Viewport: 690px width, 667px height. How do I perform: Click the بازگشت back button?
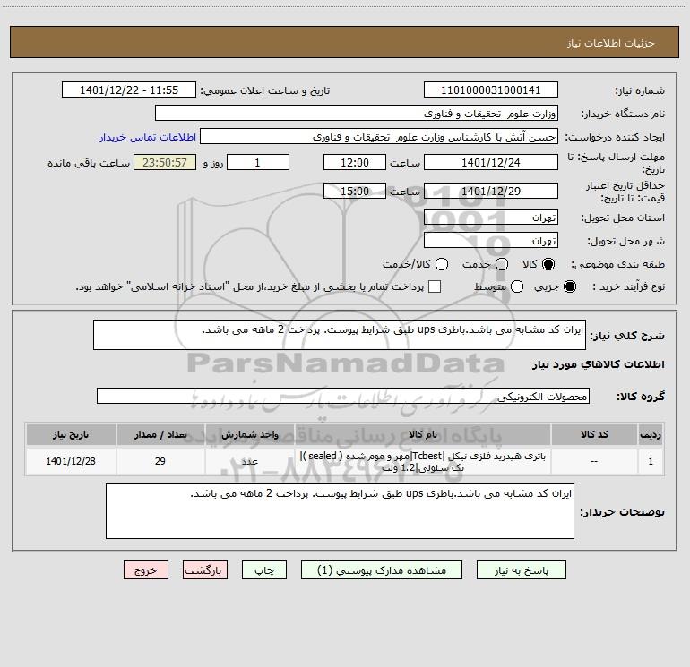coord(205,569)
